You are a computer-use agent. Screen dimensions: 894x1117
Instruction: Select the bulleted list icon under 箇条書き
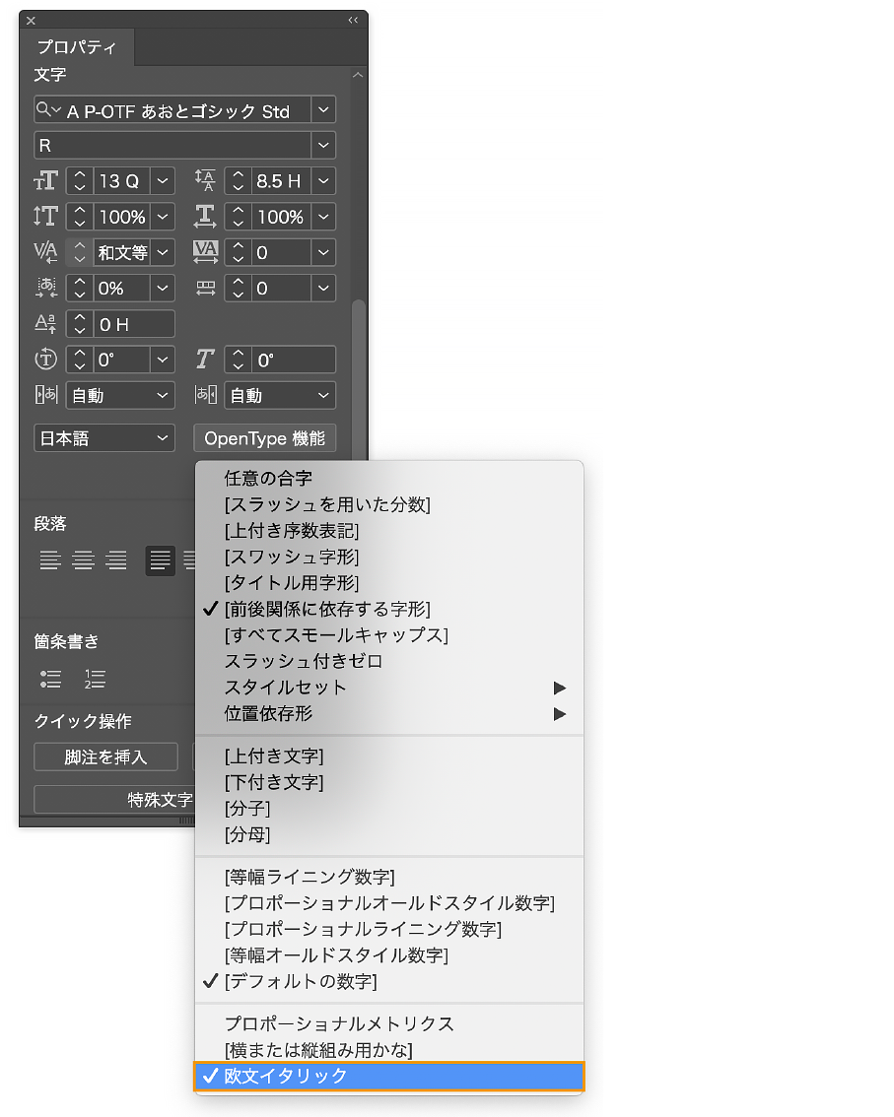[52, 680]
